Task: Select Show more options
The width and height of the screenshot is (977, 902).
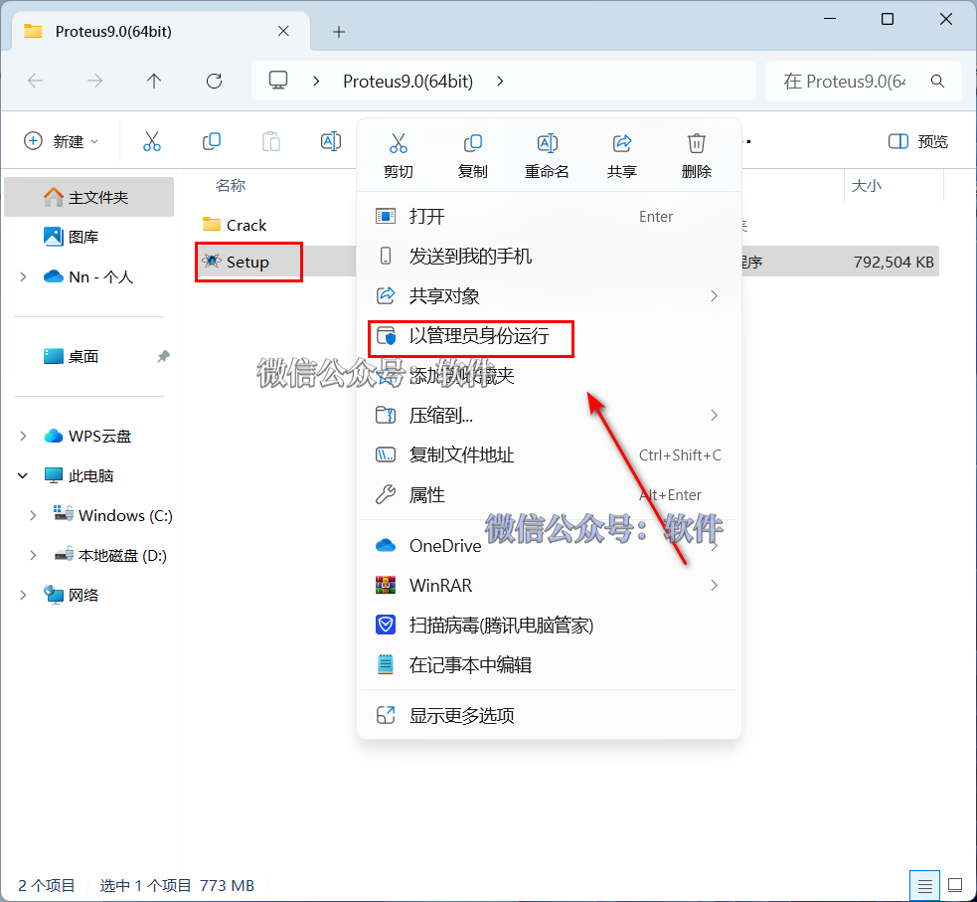Action: [549, 715]
